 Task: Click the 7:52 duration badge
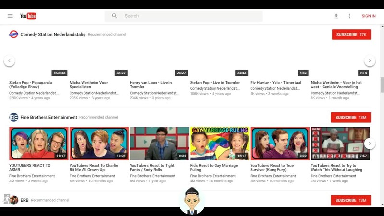303,73
